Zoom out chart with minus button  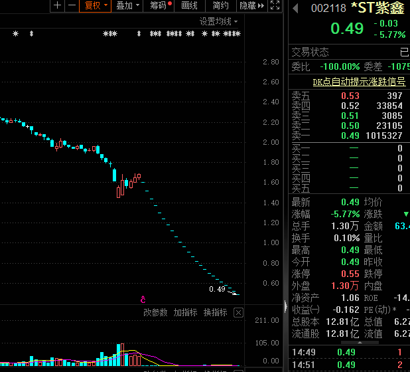(72, 5)
